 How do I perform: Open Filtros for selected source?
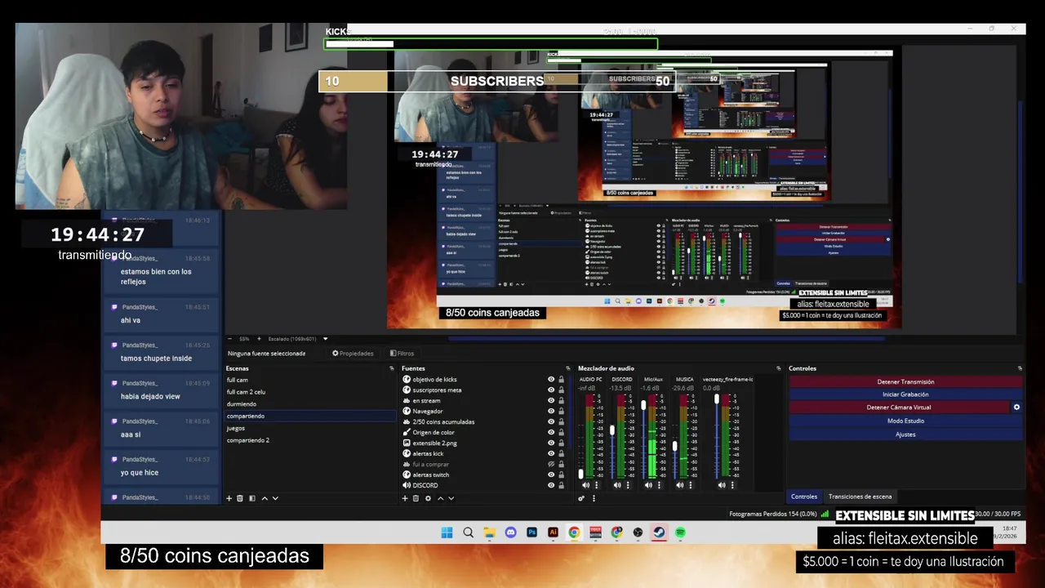pyautogui.click(x=402, y=354)
